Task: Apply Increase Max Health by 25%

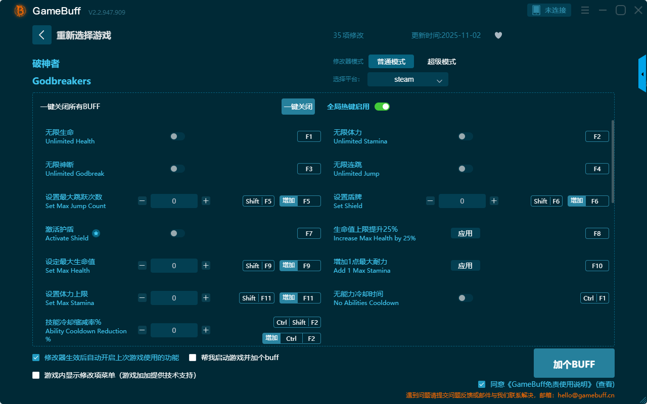Action: pyautogui.click(x=465, y=233)
